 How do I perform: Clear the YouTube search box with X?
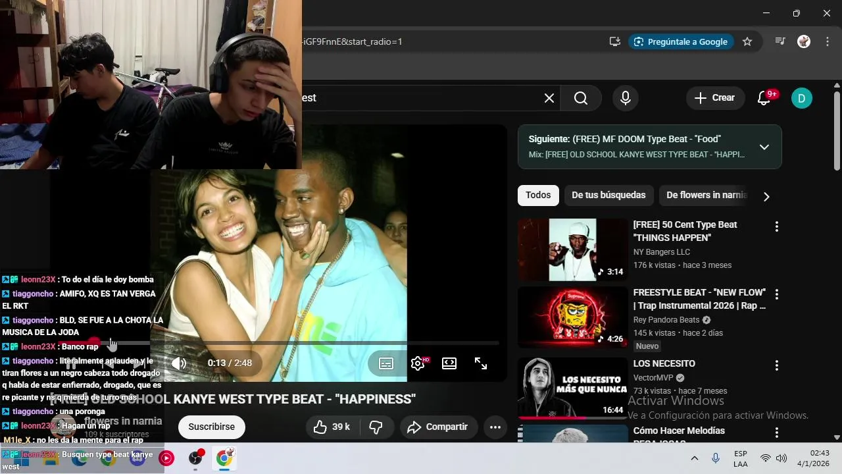[549, 98]
